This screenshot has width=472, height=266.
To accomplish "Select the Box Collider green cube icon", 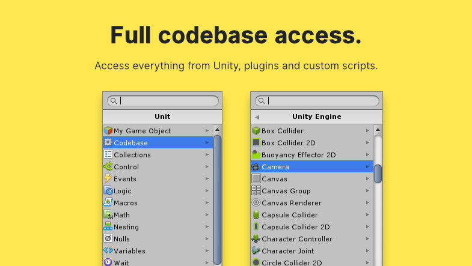I will pyautogui.click(x=256, y=131).
